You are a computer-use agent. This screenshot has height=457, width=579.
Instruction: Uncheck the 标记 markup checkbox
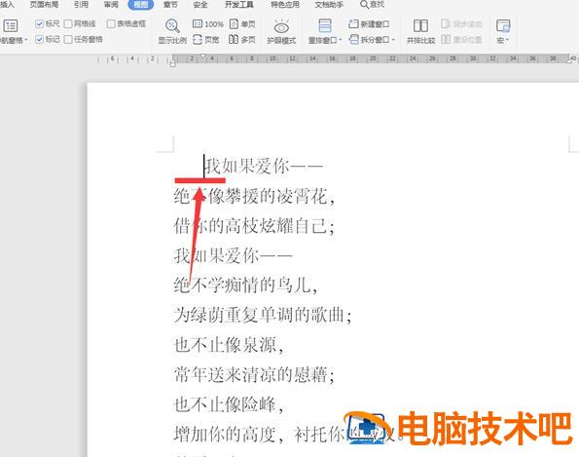coord(39,39)
